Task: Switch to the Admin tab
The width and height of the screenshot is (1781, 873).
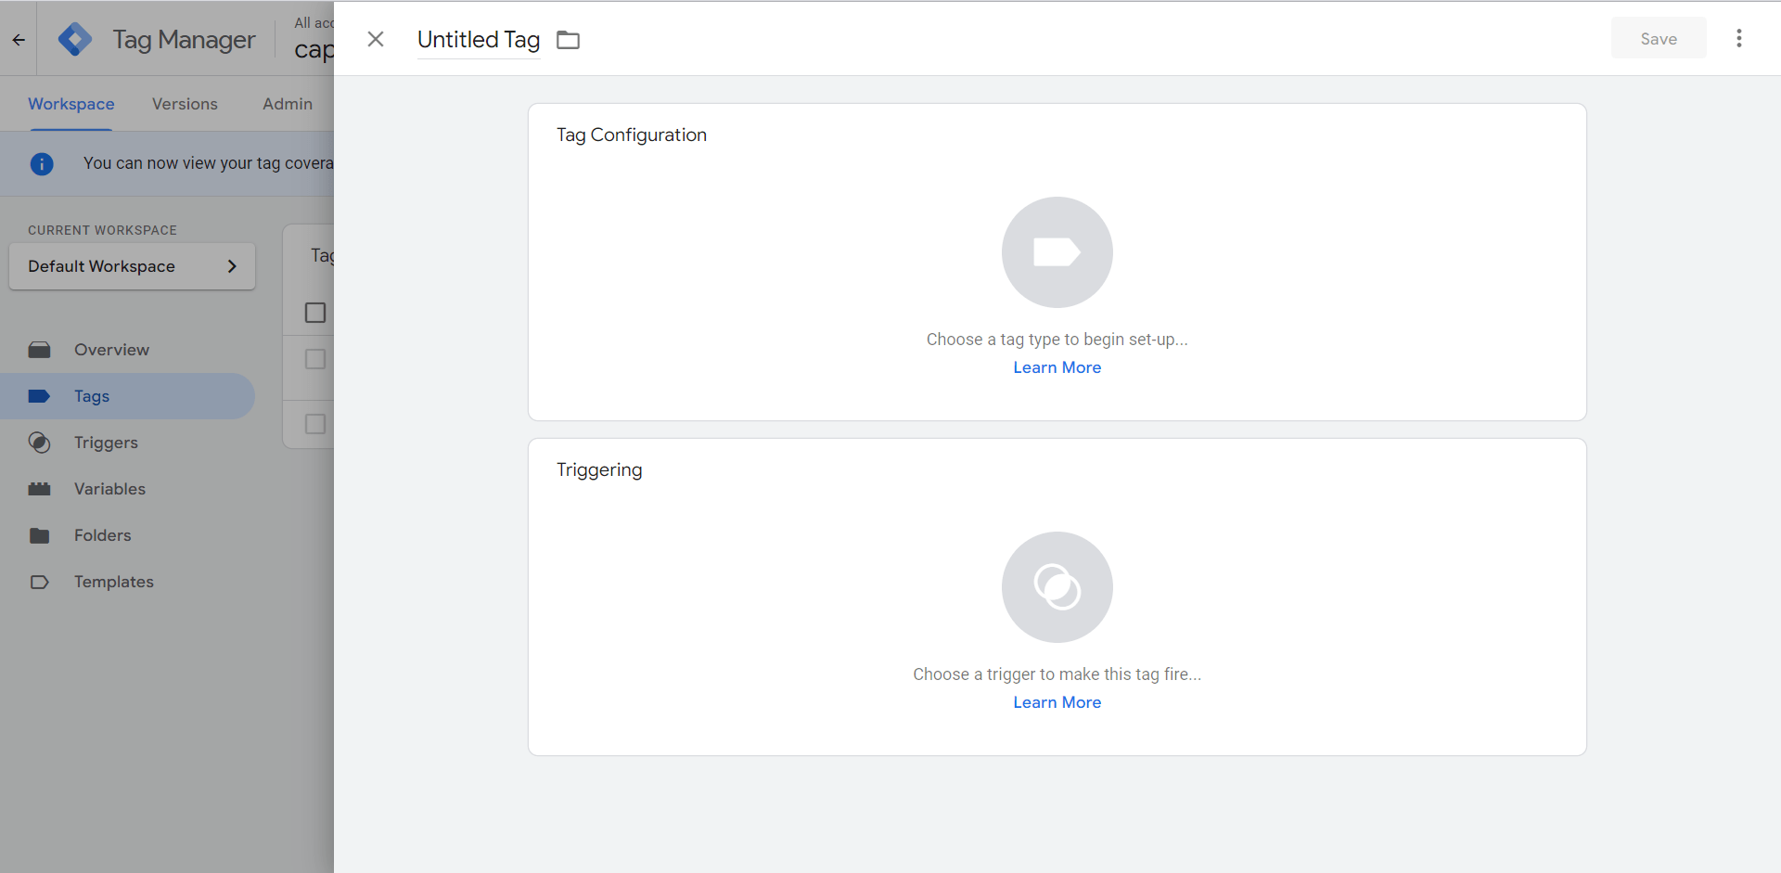Action: click(x=288, y=104)
